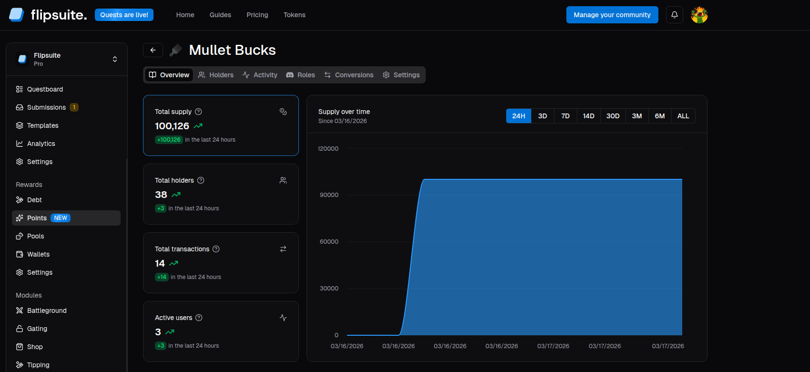This screenshot has height=372, width=810.
Task: Open the Holders tab
Action: point(216,75)
